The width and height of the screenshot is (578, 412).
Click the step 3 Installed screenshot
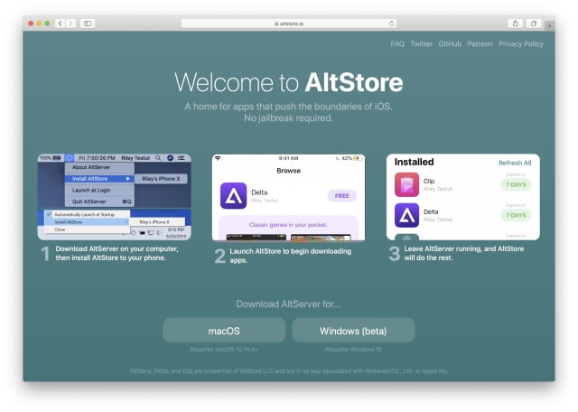click(463, 197)
